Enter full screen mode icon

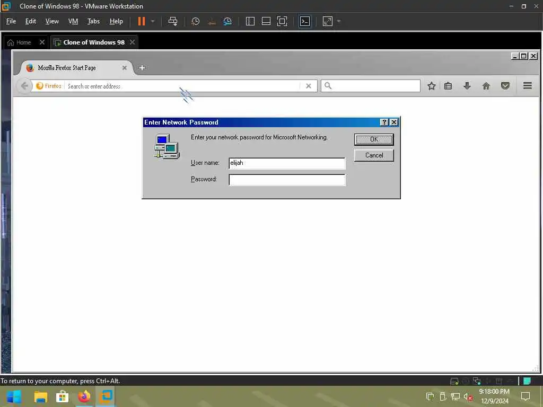click(x=282, y=21)
